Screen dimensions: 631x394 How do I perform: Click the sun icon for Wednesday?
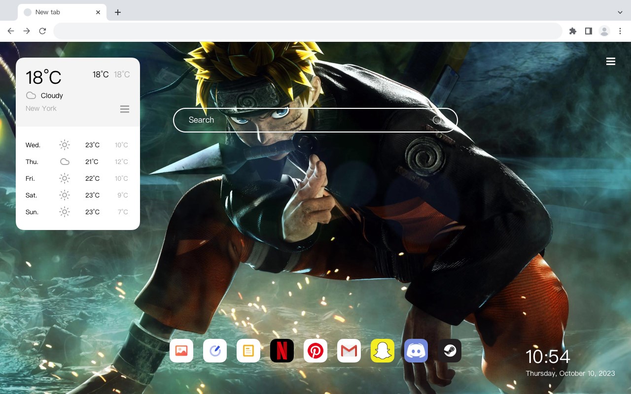coord(65,145)
